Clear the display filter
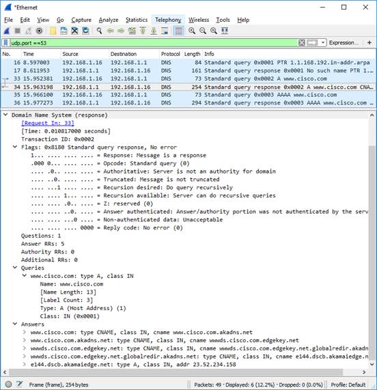The height and width of the screenshot is (390, 377). point(302,43)
